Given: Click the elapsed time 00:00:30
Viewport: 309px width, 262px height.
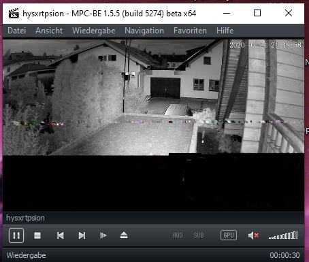Looking at the screenshot, I should [x=284, y=255].
